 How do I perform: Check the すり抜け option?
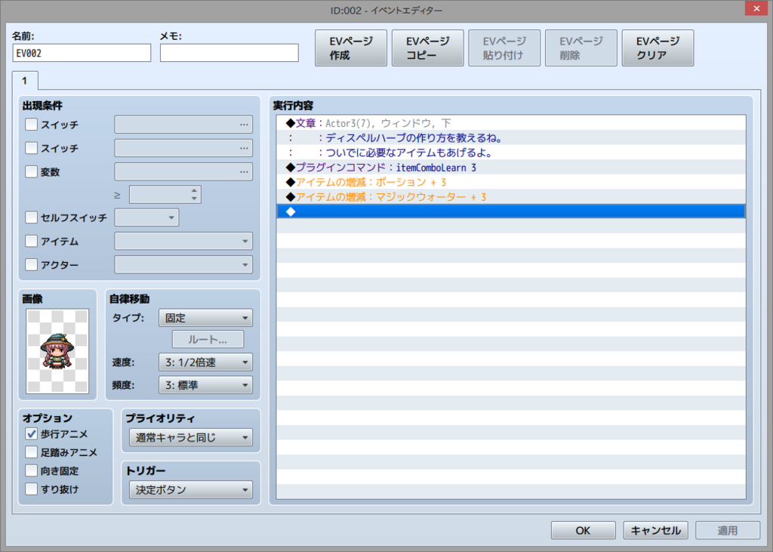click(x=31, y=489)
